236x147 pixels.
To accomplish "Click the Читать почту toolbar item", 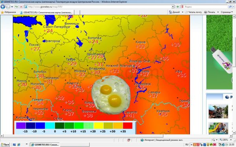I will pos(193,12).
